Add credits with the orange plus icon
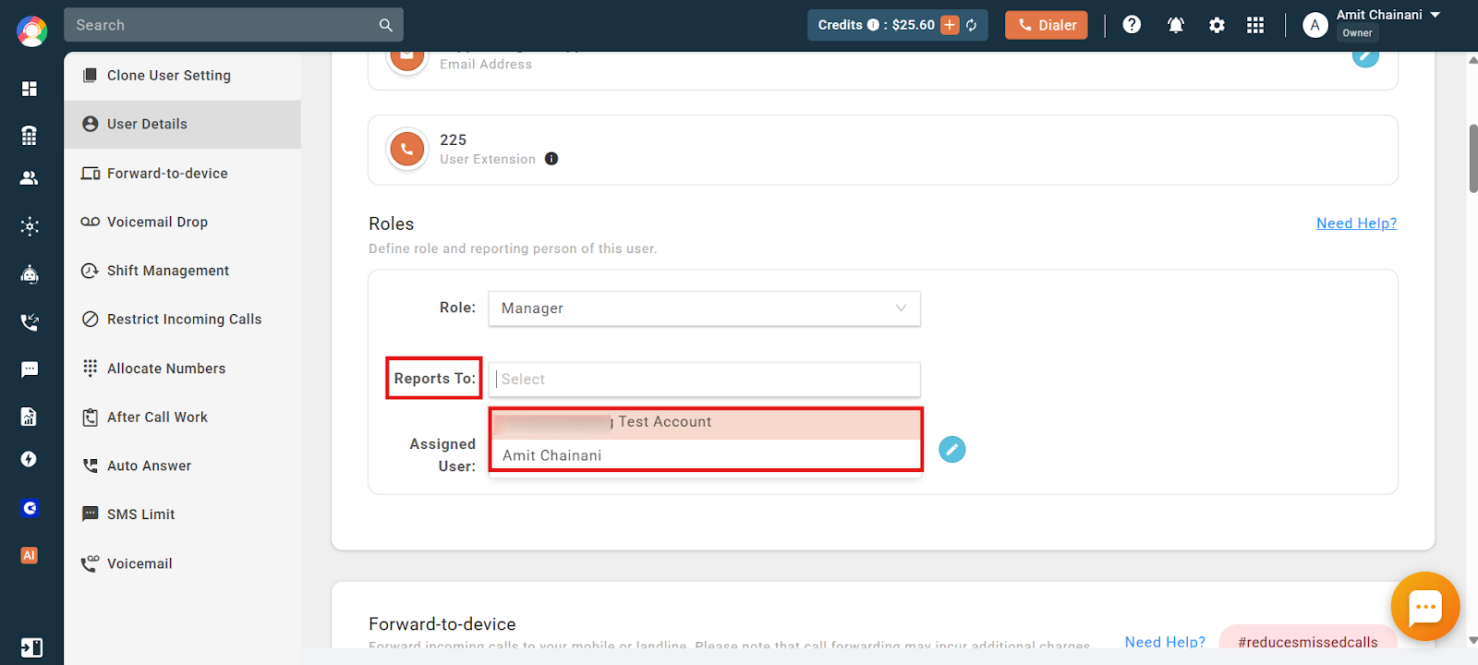Viewport: 1478px width, 665px height. pos(950,25)
